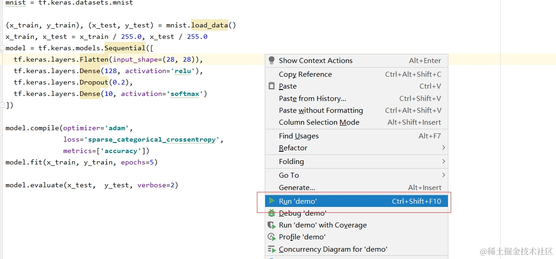Toggle Column Selection Mode
The height and width of the screenshot is (259, 556).
(x=356, y=122)
